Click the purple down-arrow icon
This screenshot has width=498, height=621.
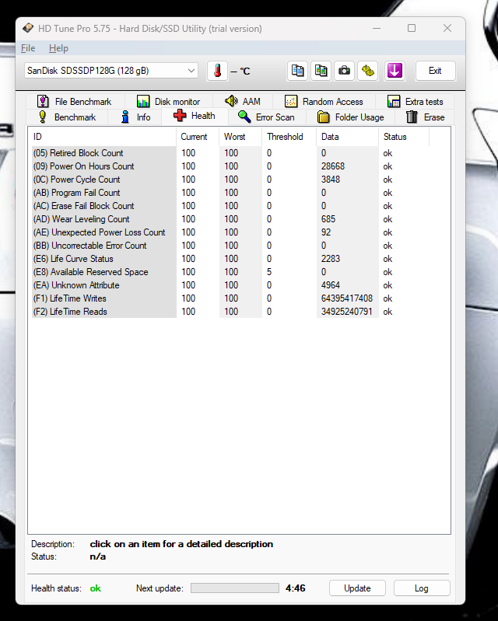pyautogui.click(x=395, y=71)
